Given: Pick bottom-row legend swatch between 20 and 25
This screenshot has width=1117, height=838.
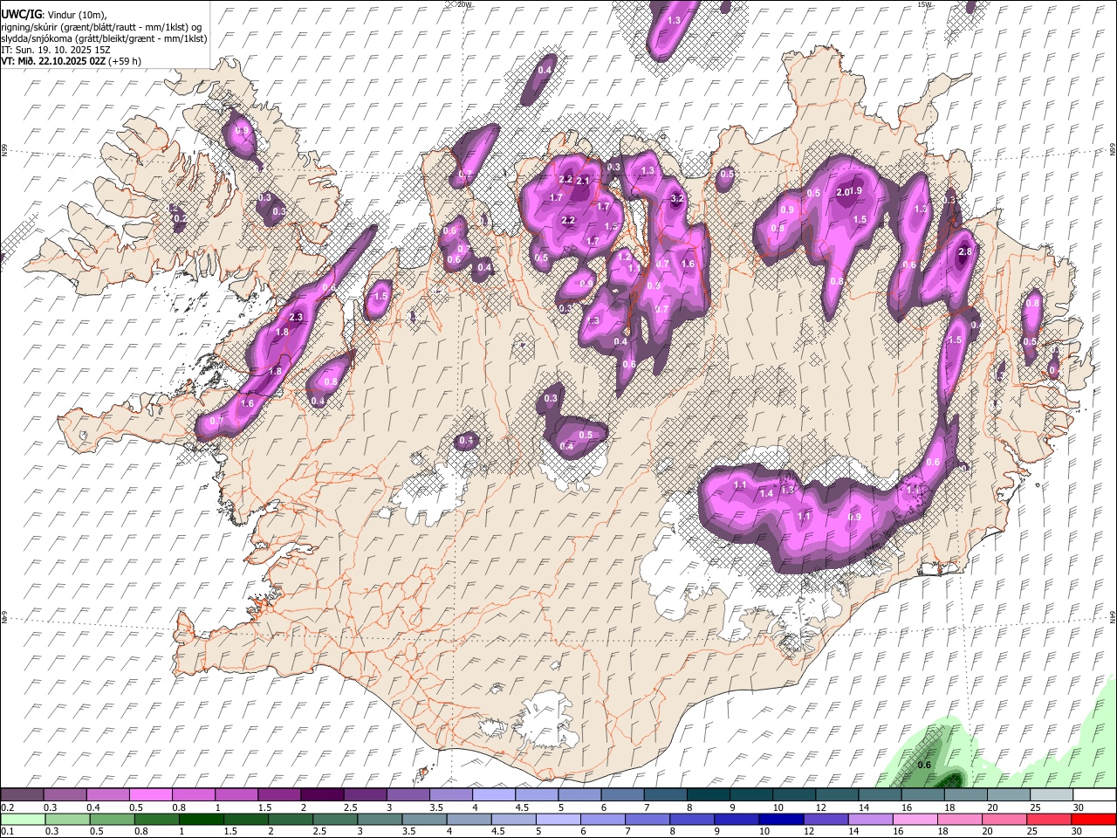Looking at the screenshot, I should point(1003,819).
